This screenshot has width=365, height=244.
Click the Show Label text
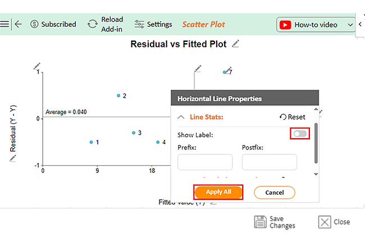point(195,135)
